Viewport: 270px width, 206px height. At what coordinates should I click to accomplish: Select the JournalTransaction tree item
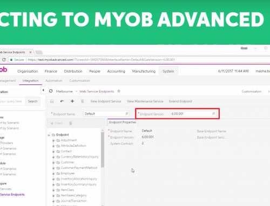(x=73, y=201)
